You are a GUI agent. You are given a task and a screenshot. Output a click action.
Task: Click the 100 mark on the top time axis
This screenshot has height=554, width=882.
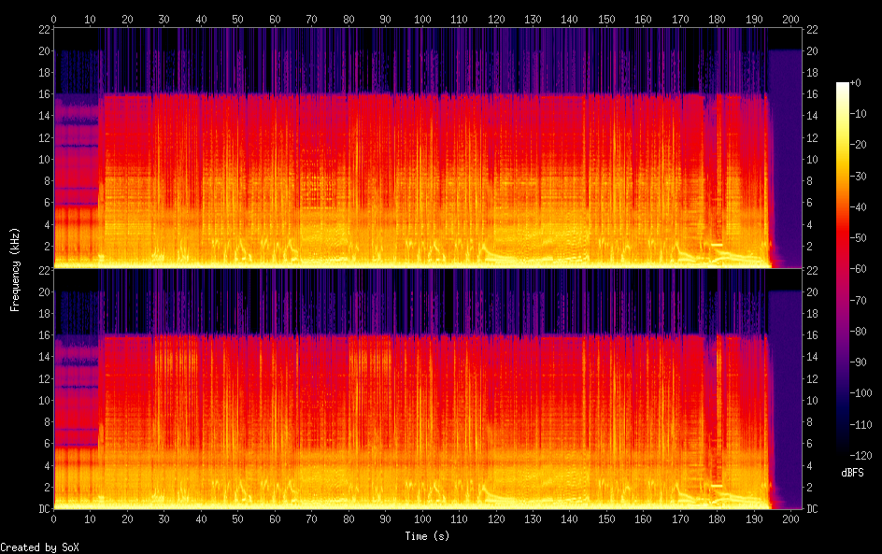(421, 19)
